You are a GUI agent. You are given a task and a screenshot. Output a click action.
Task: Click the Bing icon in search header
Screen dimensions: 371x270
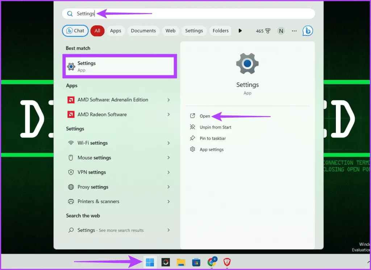[x=308, y=31]
